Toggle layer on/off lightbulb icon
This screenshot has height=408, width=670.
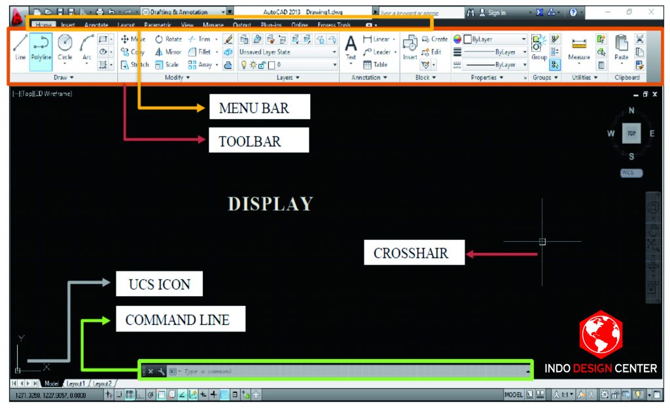tap(243, 65)
